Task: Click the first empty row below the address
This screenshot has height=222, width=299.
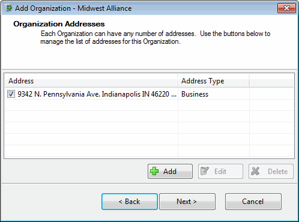Action: pos(149,105)
